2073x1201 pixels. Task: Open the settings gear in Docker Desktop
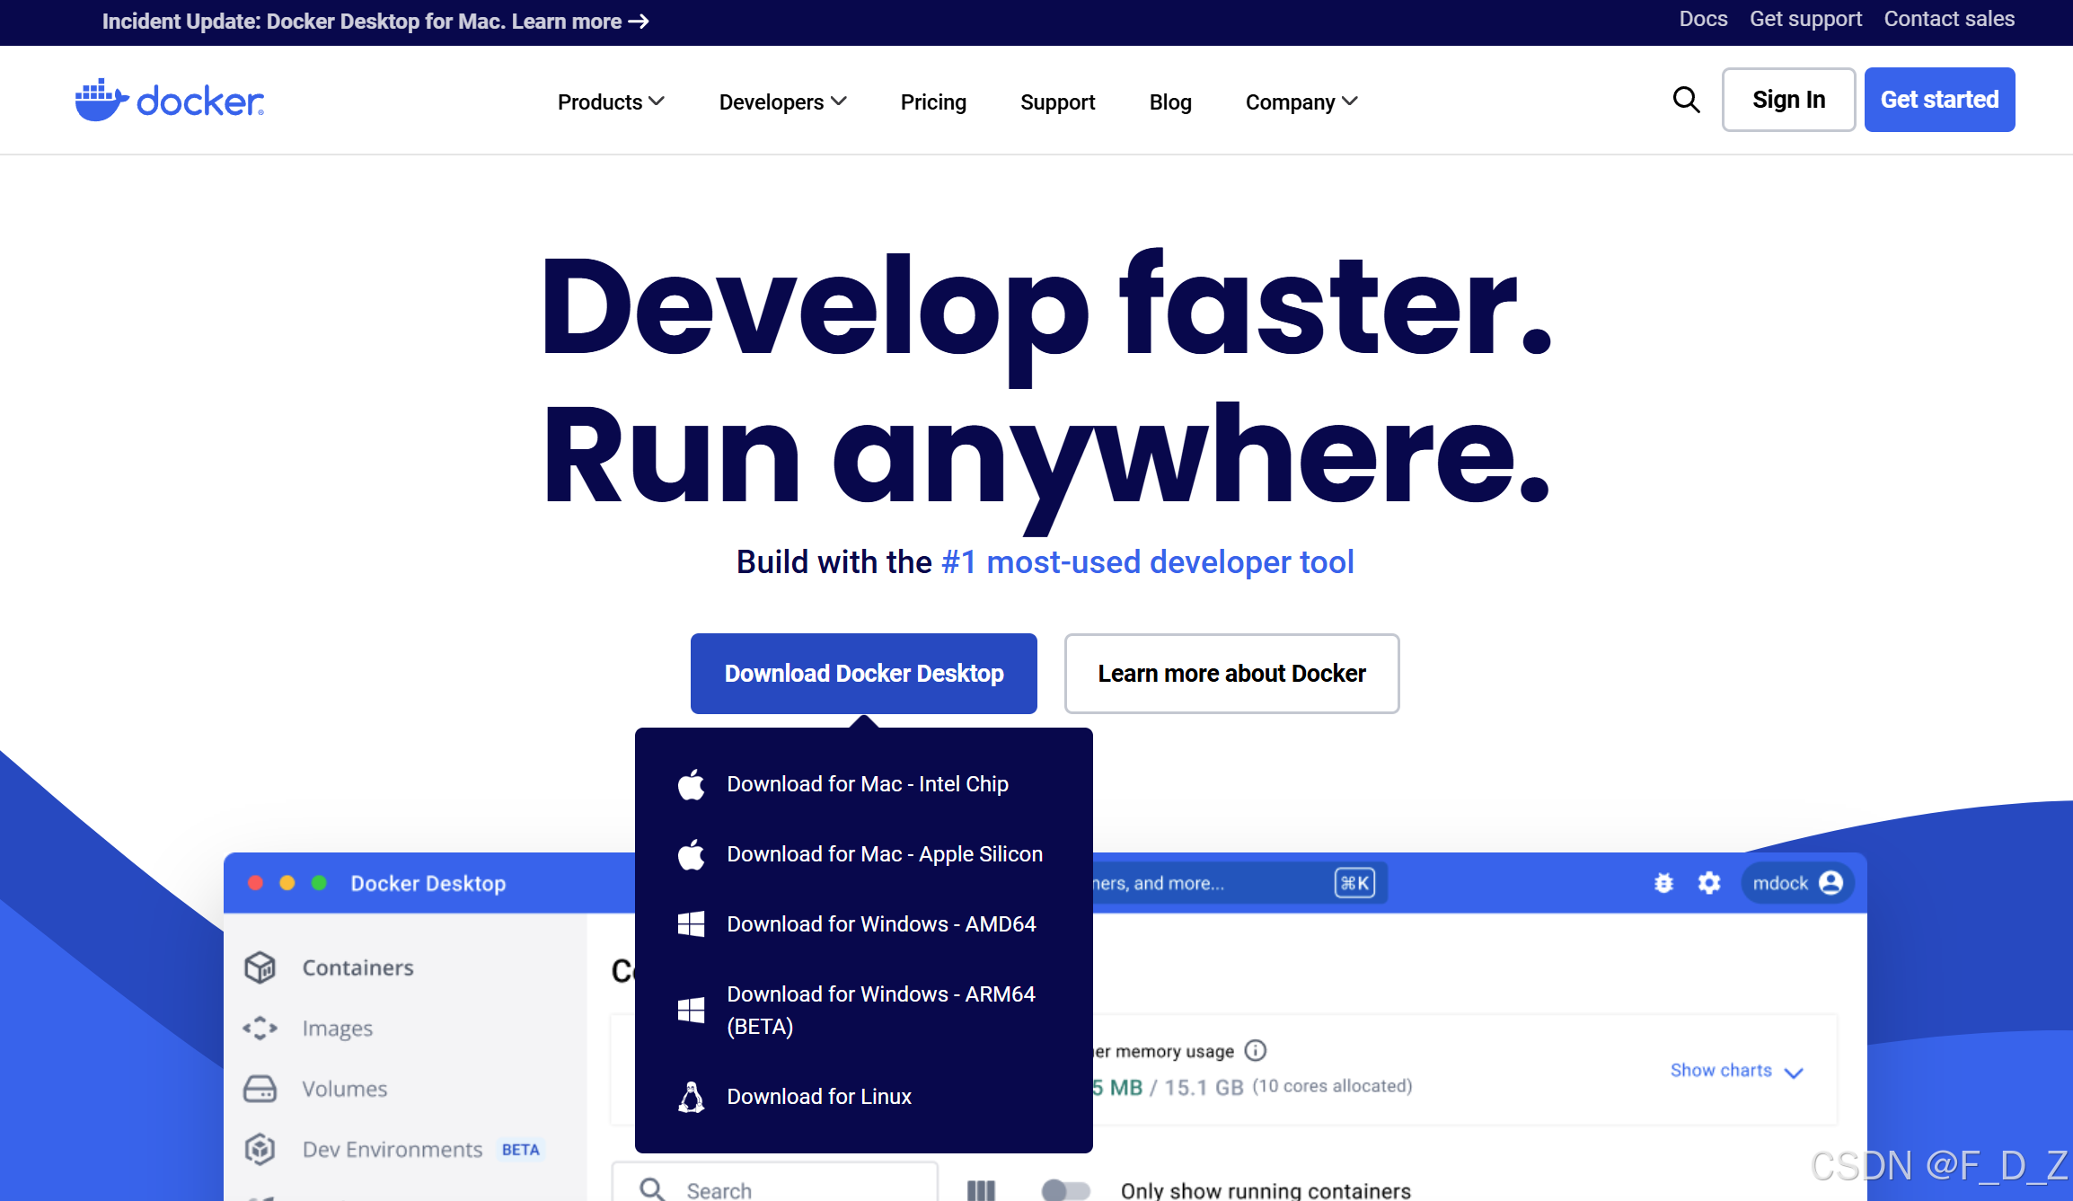click(1709, 883)
